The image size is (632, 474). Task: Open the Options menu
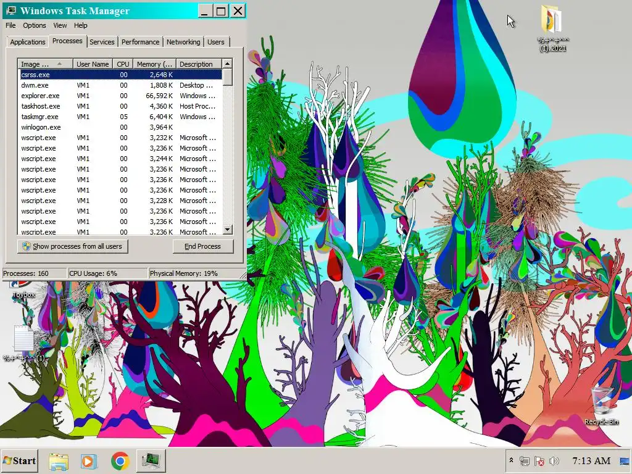click(35, 25)
